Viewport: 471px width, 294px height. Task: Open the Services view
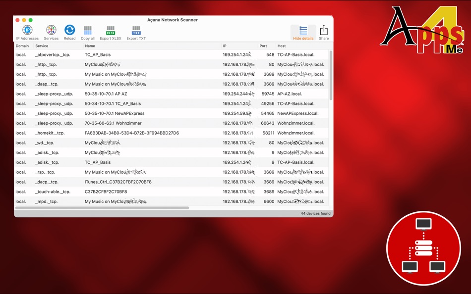tap(51, 32)
